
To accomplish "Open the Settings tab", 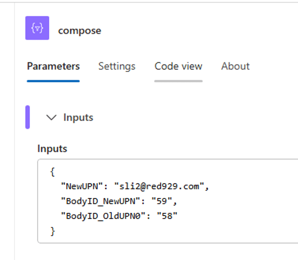I will tap(117, 66).
